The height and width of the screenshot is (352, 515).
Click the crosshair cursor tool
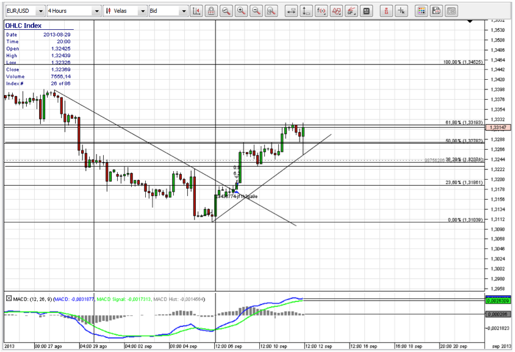[401, 10]
